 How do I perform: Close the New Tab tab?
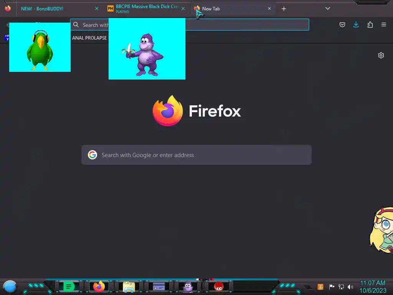pyautogui.click(x=269, y=8)
